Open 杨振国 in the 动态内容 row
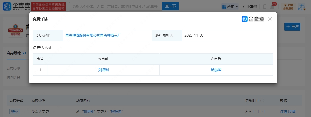311x117 pixels. click(x=116, y=112)
